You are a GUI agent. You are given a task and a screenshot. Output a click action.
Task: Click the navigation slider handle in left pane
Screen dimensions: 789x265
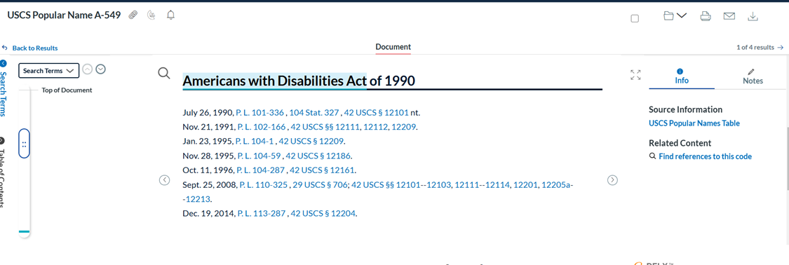pos(24,143)
